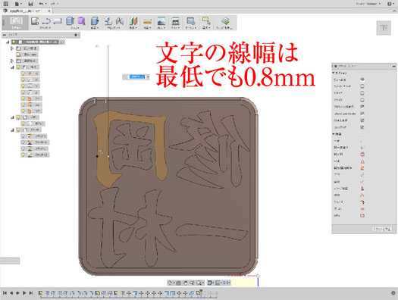
Task: Select the purple box Create tool icon
Action: pyautogui.click(x=81, y=21)
